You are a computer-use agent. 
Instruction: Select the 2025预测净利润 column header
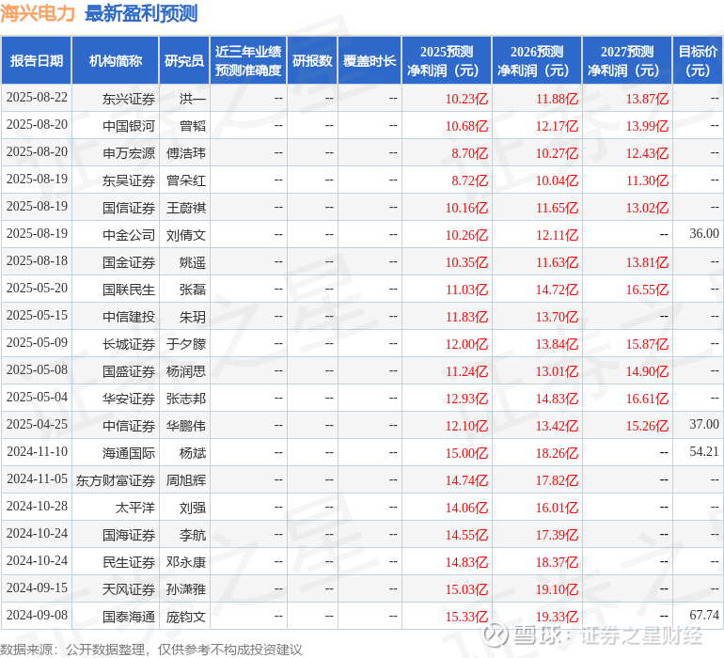447,60
